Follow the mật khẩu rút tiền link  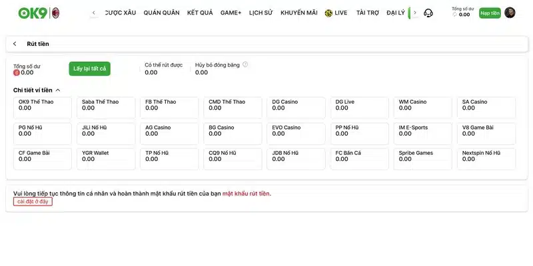click(x=246, y=194)
